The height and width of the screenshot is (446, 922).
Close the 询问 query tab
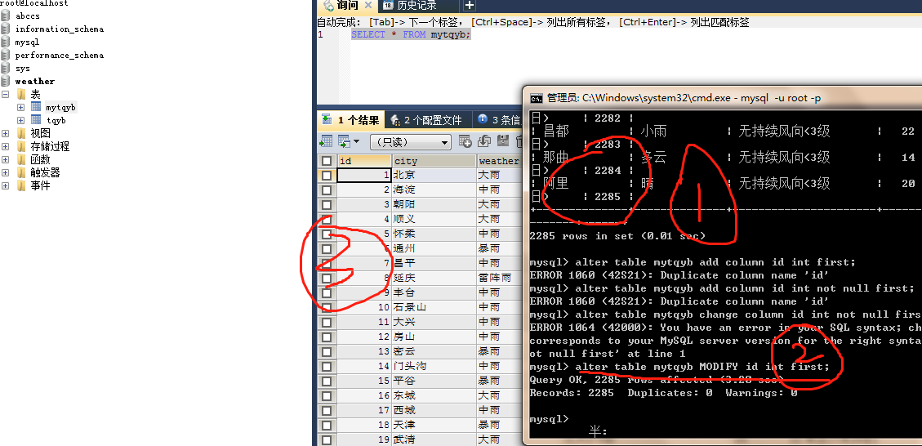click(368, 5)
